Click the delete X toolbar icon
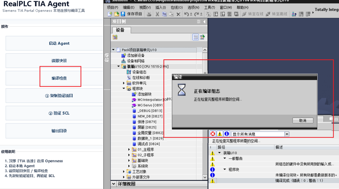The width and height of the screenshot is (339, 189). 178,14
